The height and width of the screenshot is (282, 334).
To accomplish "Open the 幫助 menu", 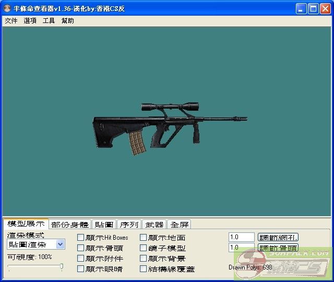I will pos(67,21).
